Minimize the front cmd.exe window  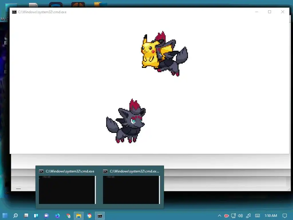coord(257,12)
